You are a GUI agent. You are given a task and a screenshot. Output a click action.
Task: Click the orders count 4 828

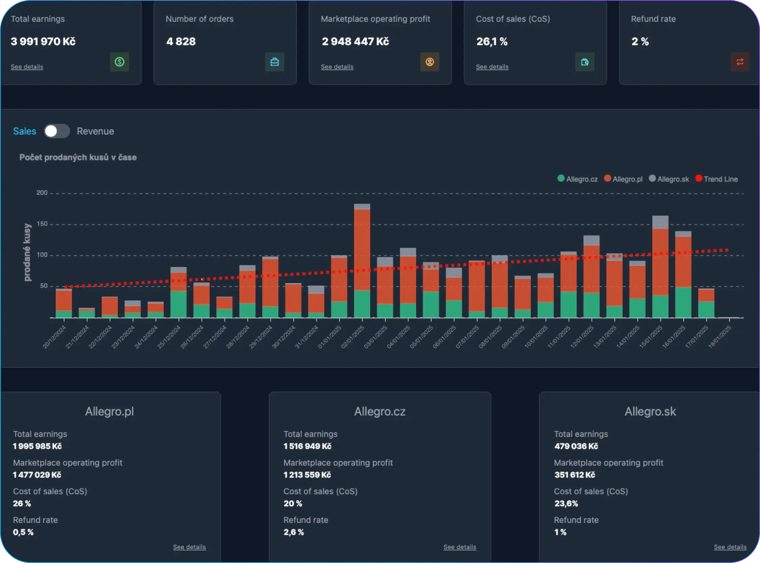[x=181, y=41]
